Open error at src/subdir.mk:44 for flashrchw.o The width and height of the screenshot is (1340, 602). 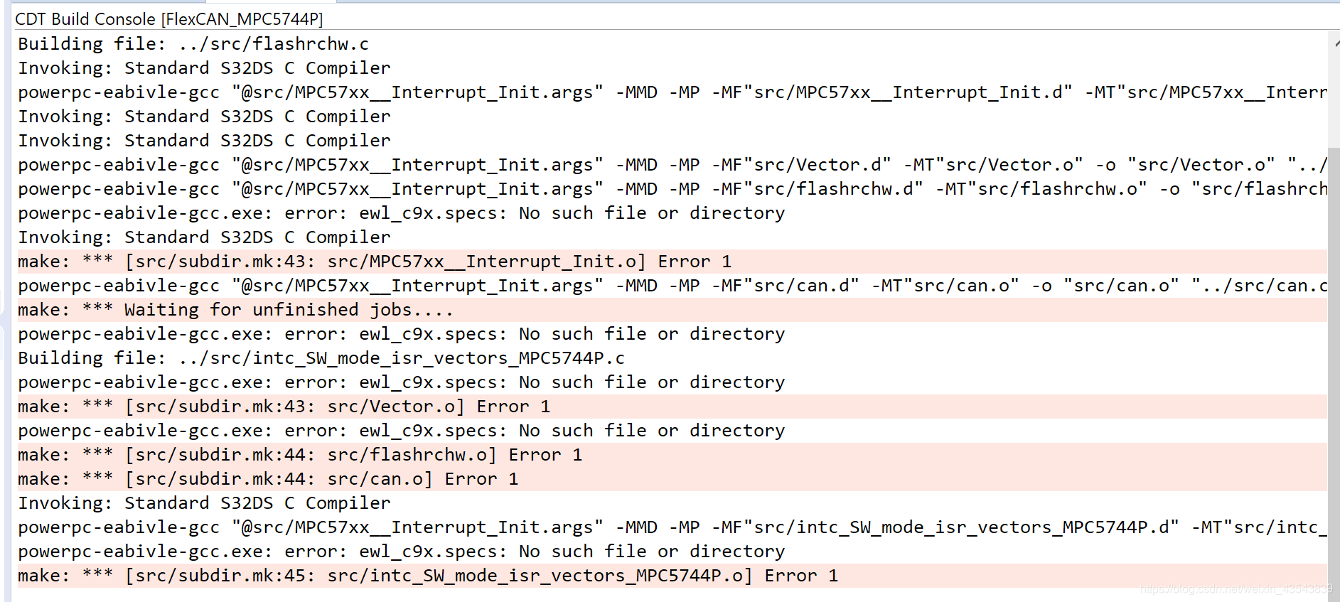pyautogui.click(x=299, y=454)
